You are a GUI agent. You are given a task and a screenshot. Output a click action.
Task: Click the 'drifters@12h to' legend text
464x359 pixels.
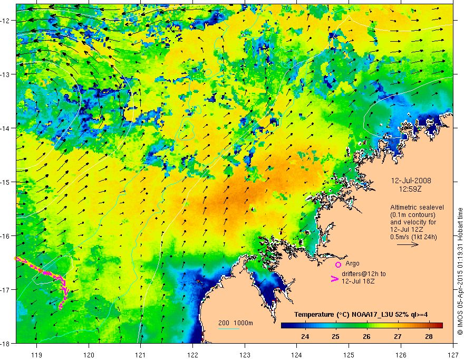point(364,274)
